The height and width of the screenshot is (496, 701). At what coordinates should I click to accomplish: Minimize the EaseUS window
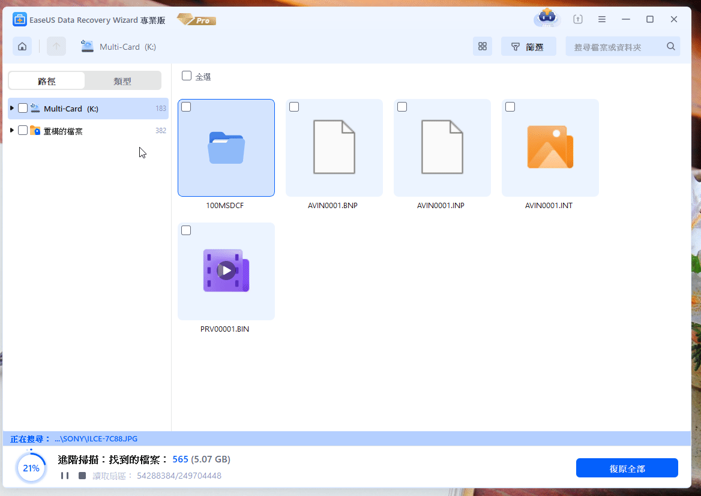pyautogui.click(x=626, y=19)
